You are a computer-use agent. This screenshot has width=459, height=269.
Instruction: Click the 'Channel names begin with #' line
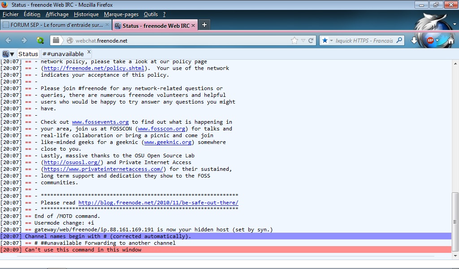225,236
